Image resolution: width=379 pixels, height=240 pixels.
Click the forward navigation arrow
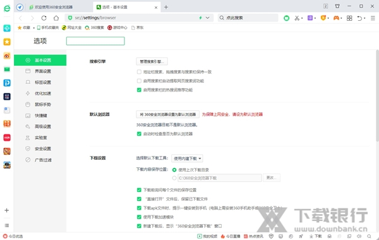click(x=32, y=18)
